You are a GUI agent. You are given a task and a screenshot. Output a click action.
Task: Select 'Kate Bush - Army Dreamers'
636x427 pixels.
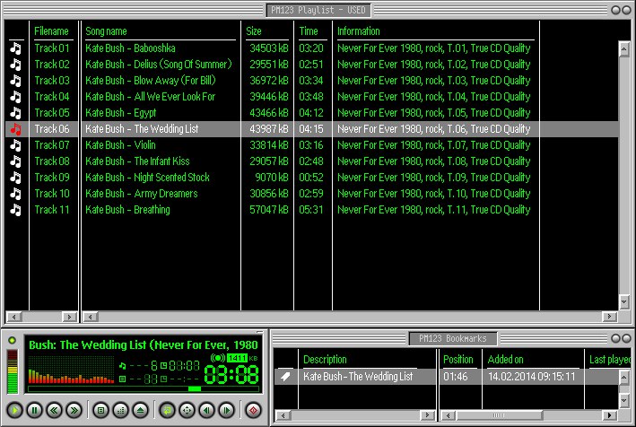click(141, 194)
